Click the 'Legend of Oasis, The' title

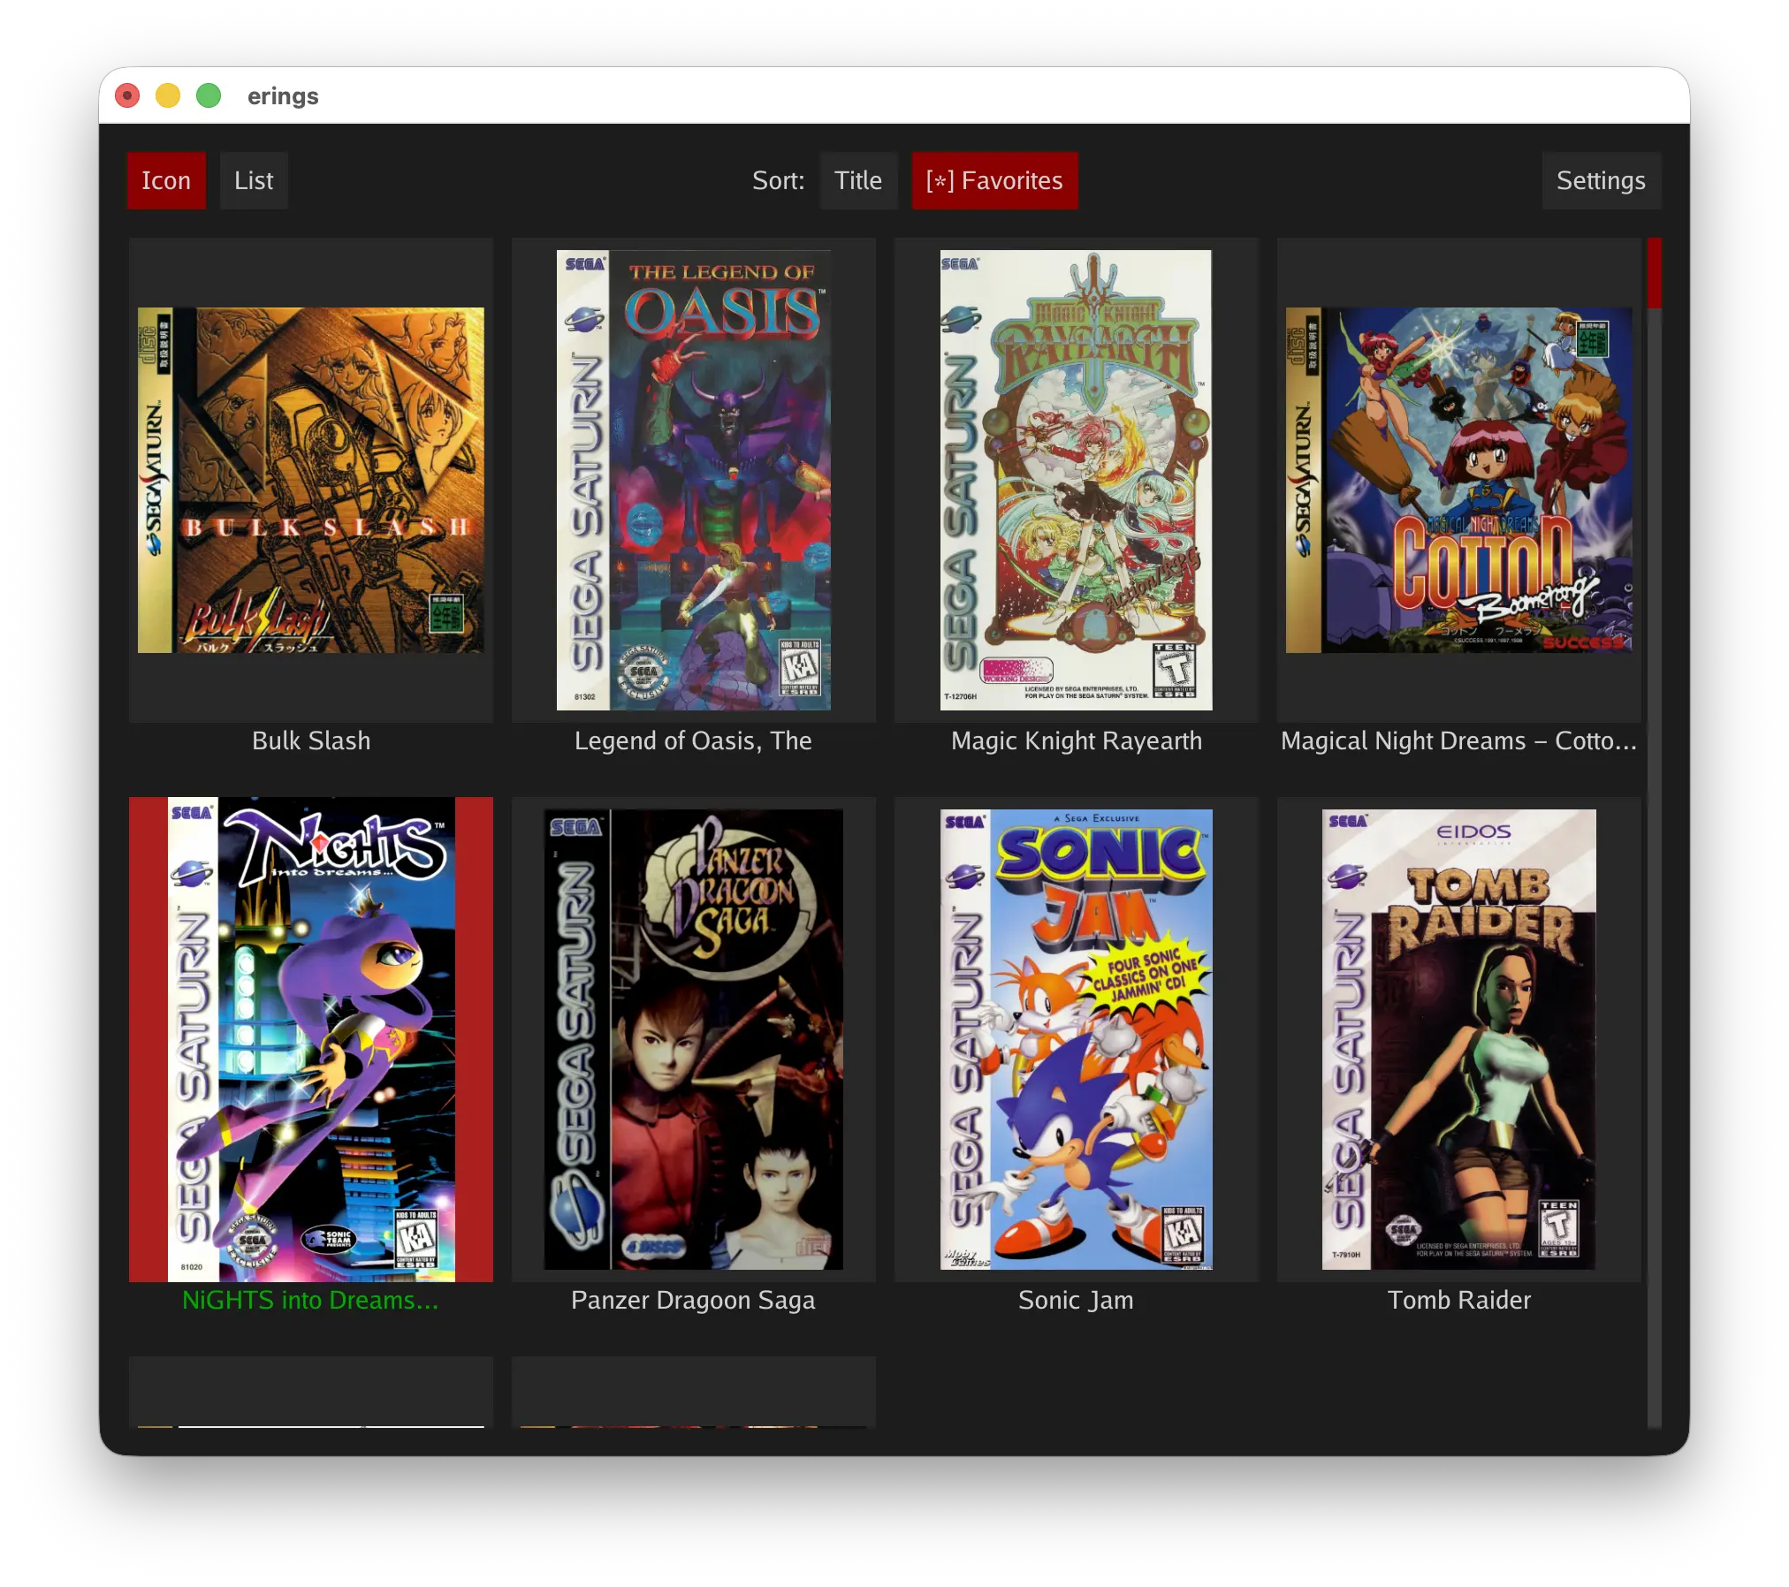[x=693, y=740]
